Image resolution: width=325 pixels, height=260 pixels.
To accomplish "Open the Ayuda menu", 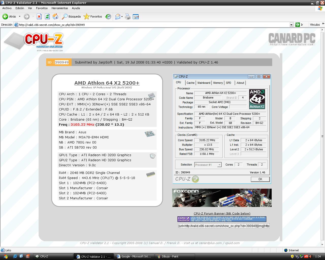I will tap(76, 8).
